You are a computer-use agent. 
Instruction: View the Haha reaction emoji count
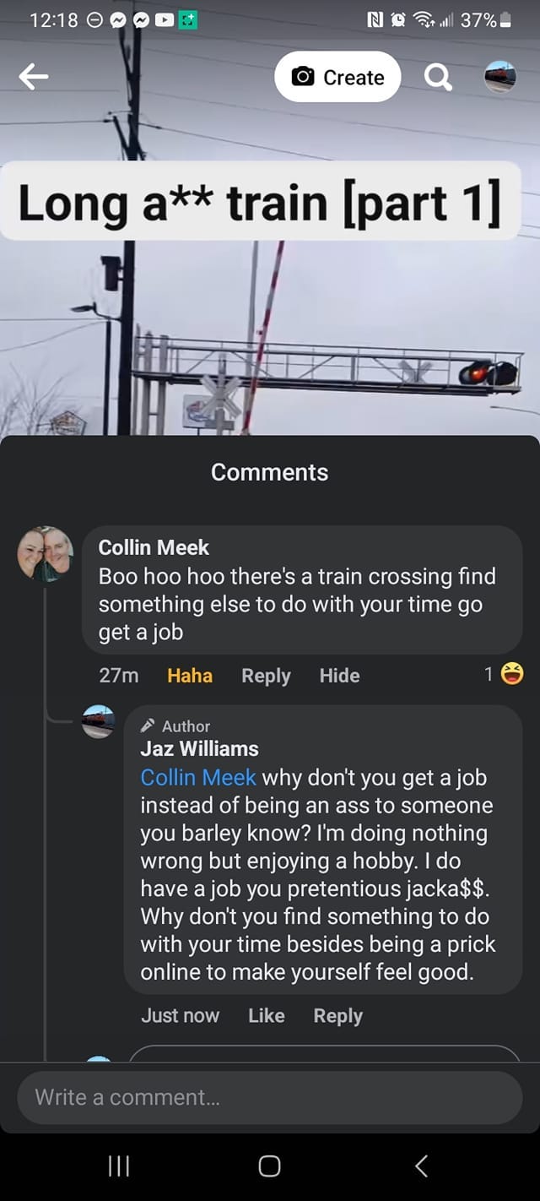click(504, 674)
